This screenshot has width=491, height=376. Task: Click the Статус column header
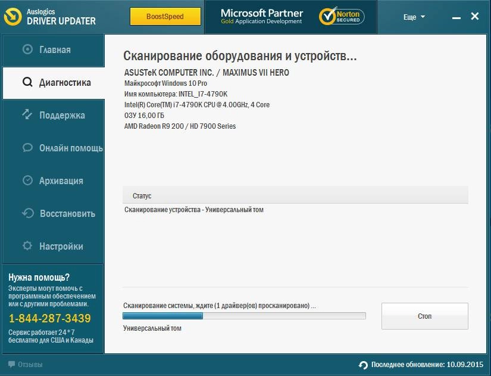(295, 195)
